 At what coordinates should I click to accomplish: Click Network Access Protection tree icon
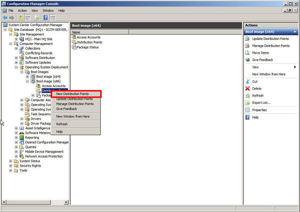(x=22, y=156)
